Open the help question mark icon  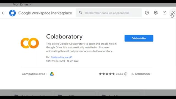click(x=147, y=13)
